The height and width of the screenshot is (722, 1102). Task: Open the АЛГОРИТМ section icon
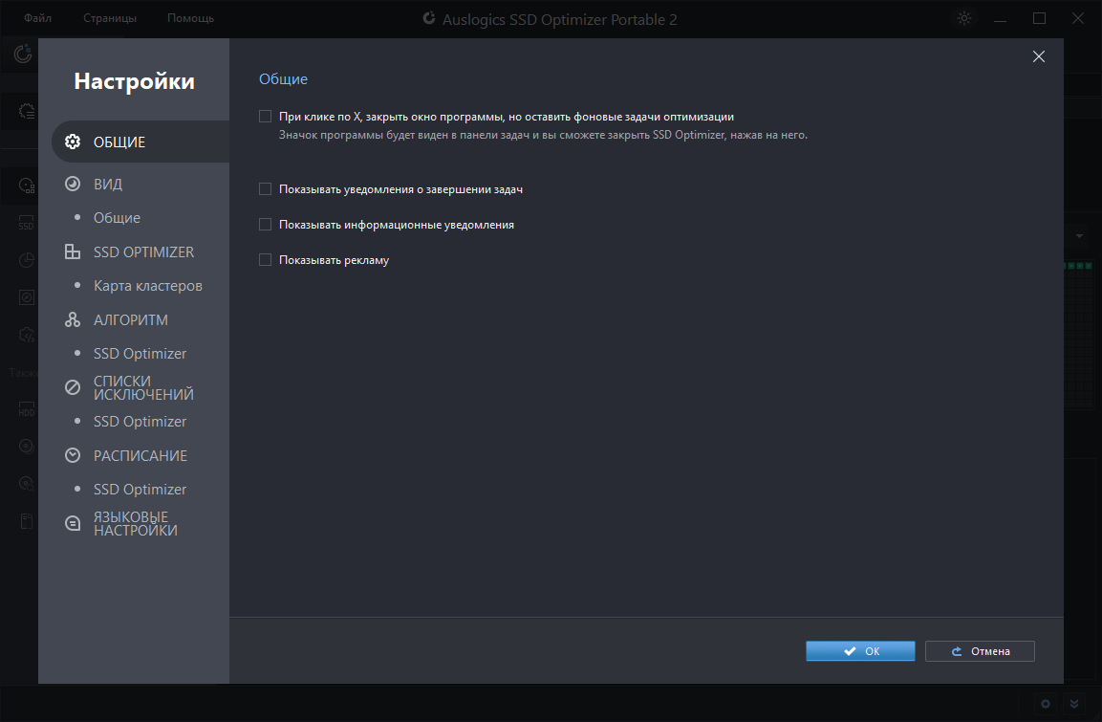coord(73,319)
